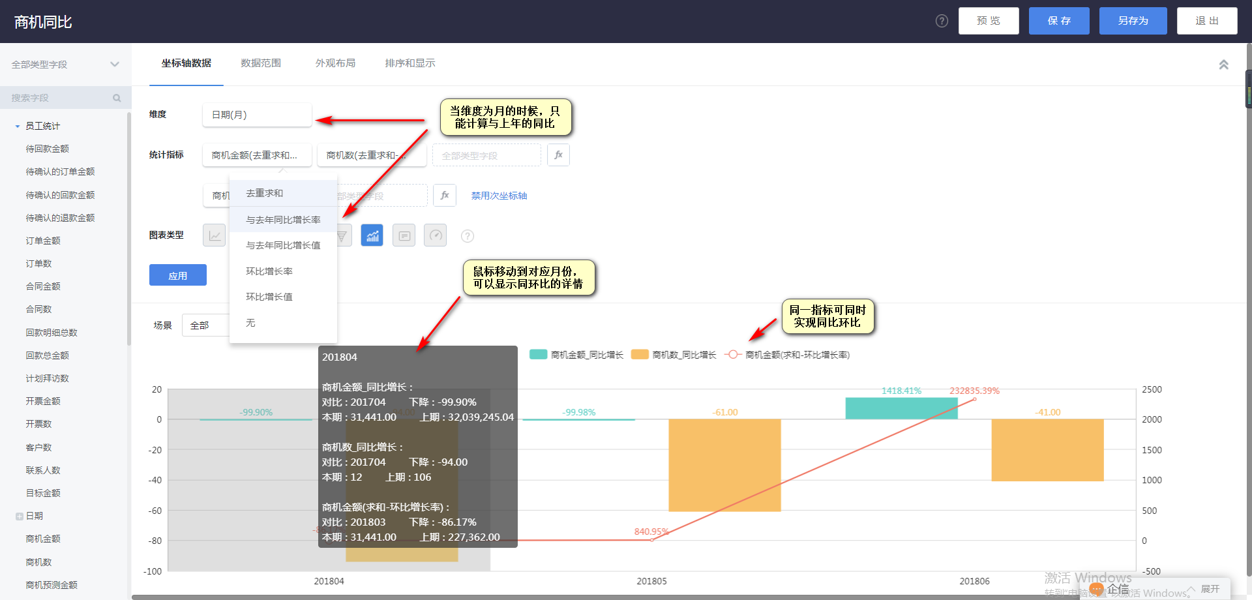
Task: Select 开票金额 field
Action: point(43,401)
